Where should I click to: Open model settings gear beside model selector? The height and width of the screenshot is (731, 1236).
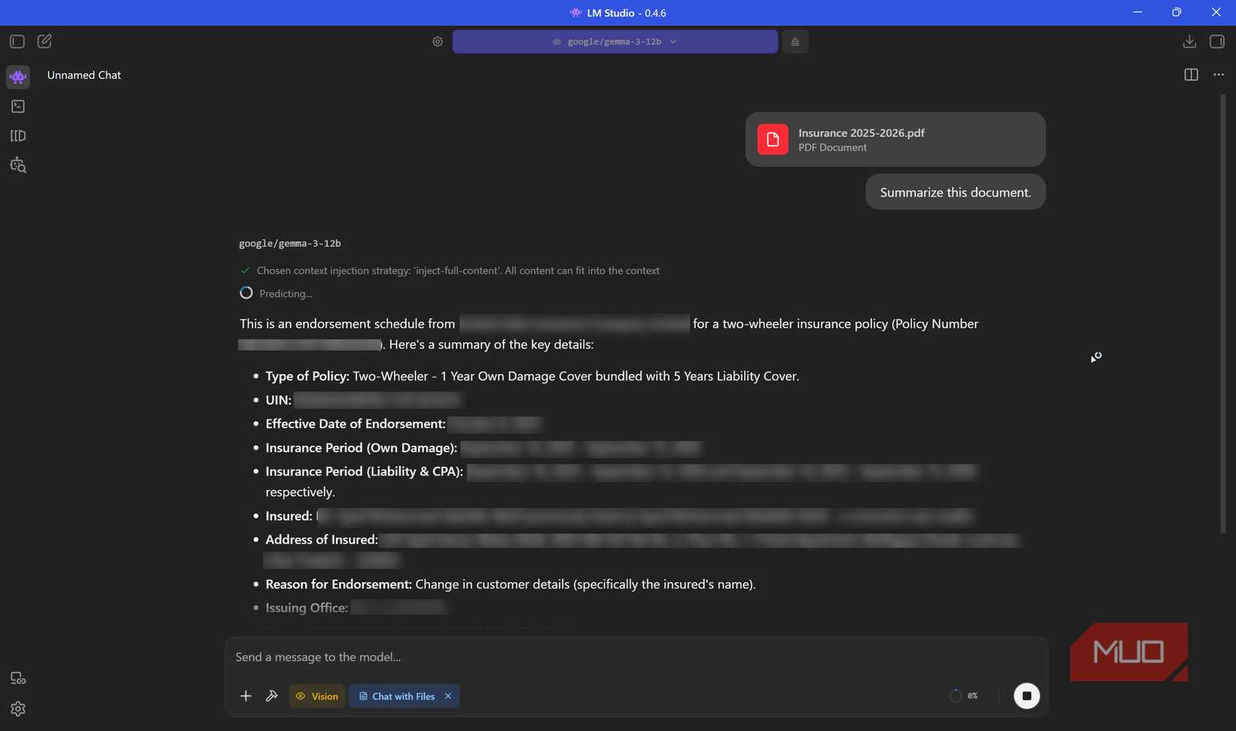437,42
